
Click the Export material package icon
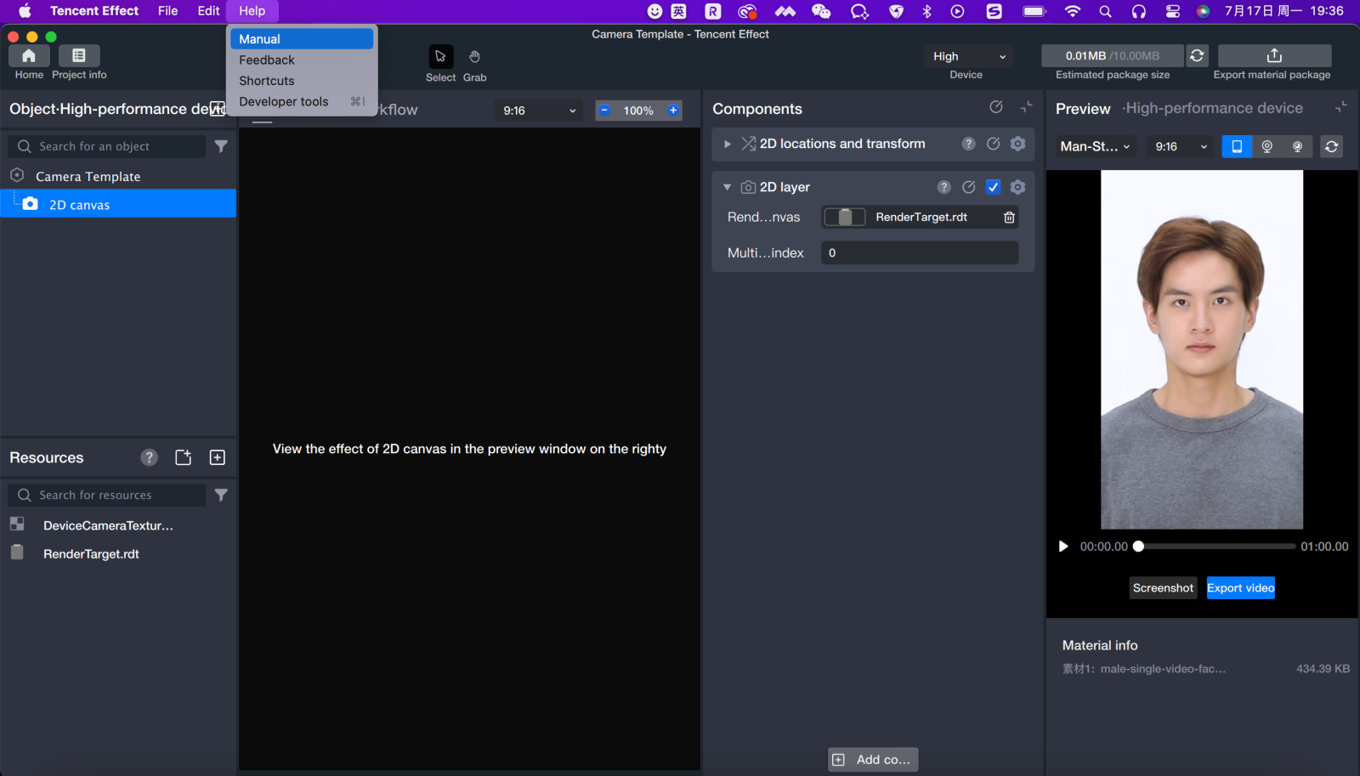coord(1274,55)
